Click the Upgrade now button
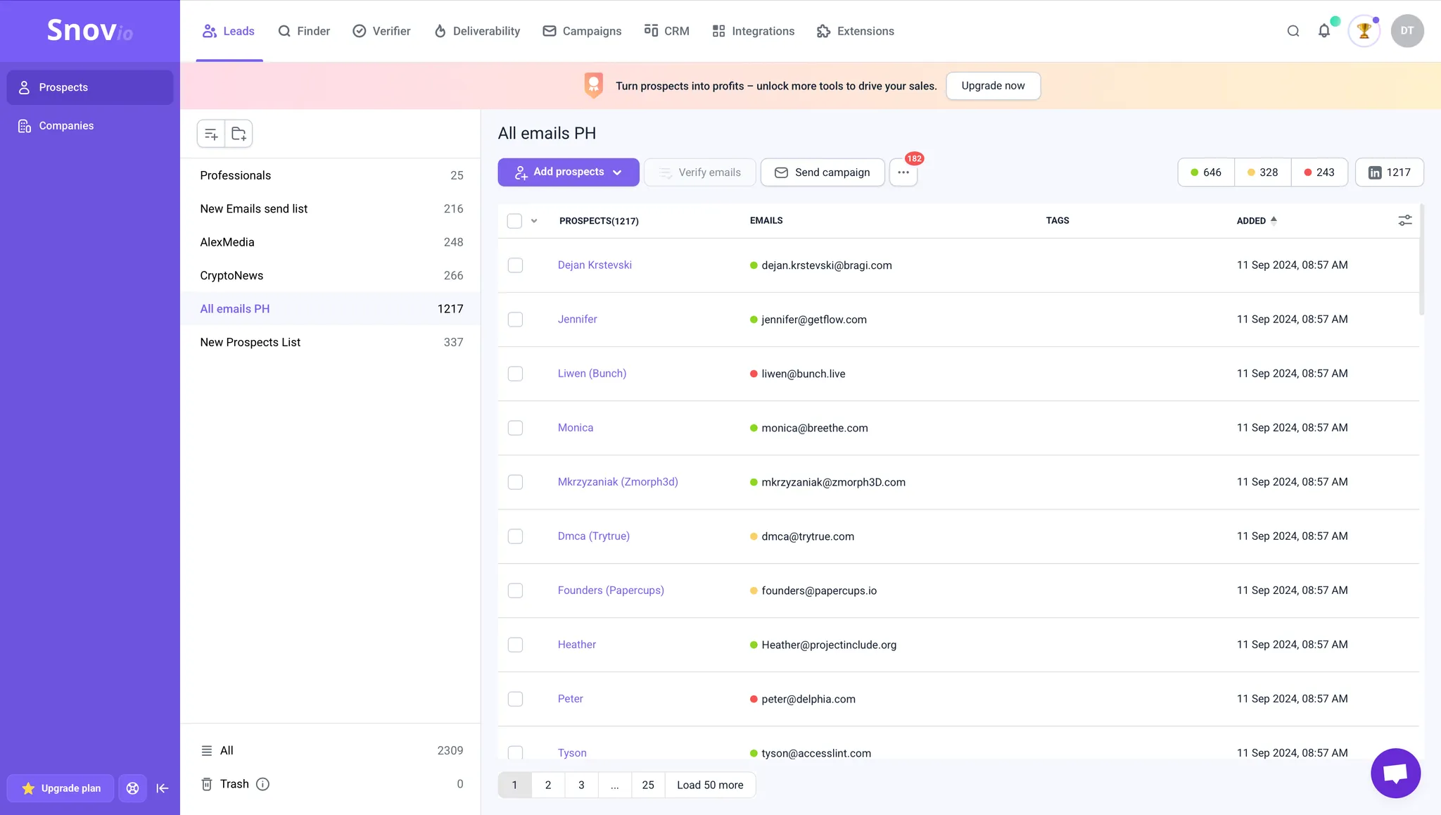 click(x=993, y=86)
